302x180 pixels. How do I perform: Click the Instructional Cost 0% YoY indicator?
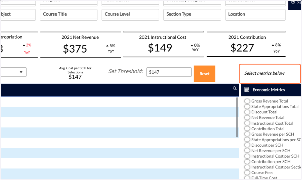(195, 48)
